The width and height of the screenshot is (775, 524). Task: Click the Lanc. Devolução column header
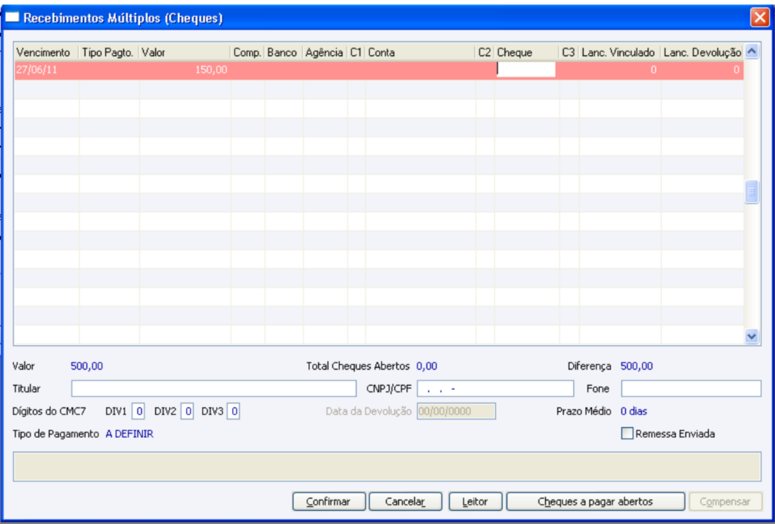click(703, 52)
